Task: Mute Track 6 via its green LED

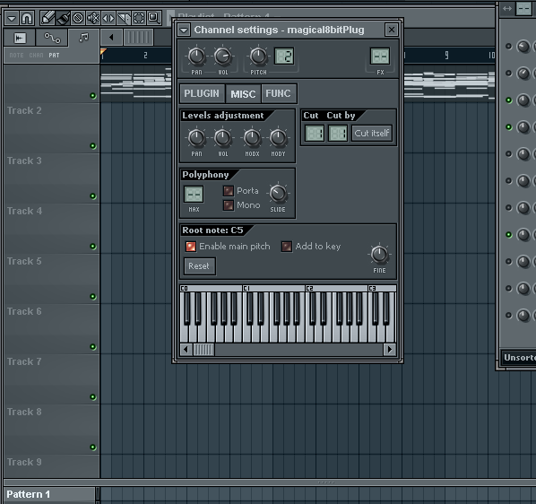Action: (x=93, y=347)
